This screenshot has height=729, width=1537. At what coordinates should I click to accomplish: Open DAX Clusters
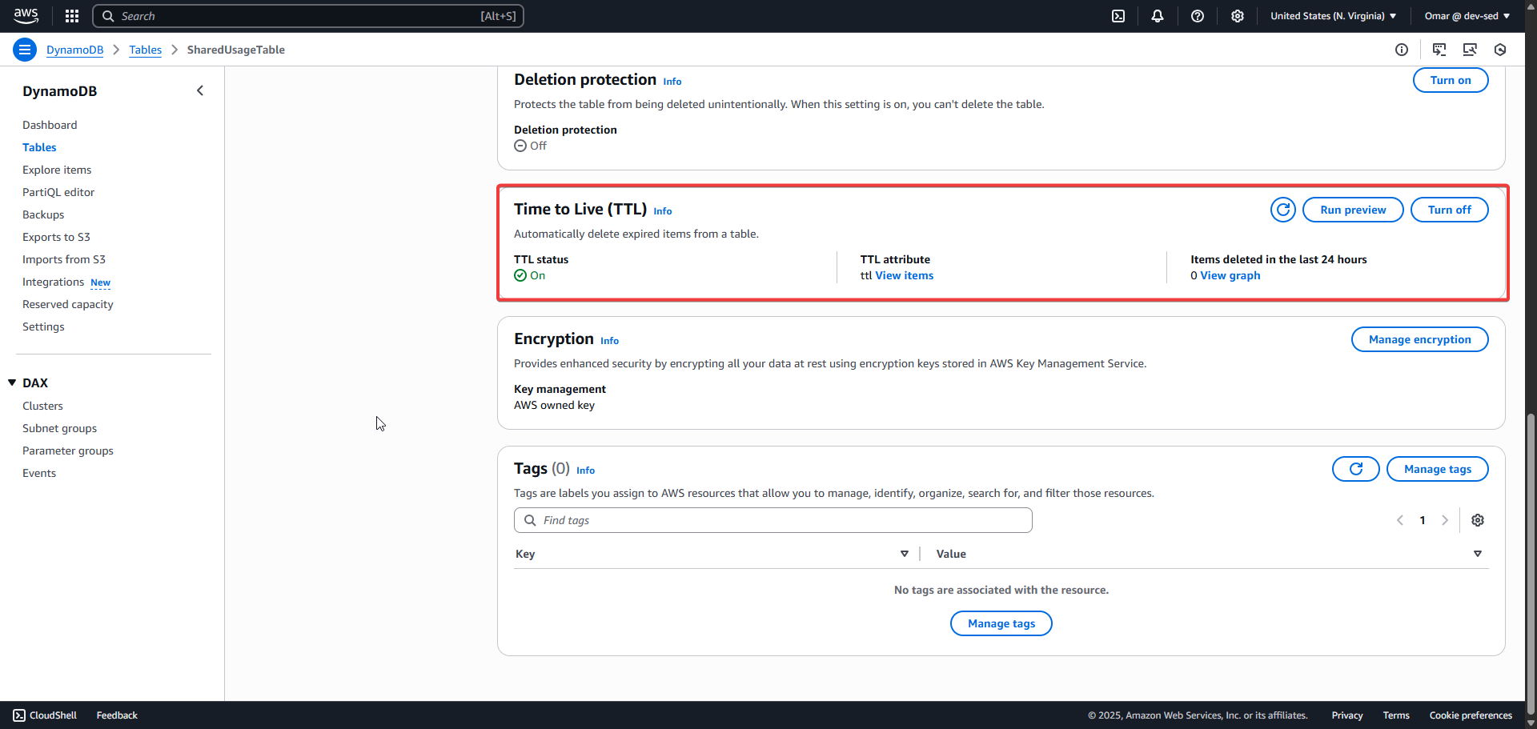coord(42,406)
